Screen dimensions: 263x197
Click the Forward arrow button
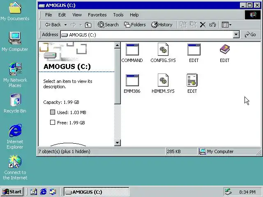click(x=73, y=25)
